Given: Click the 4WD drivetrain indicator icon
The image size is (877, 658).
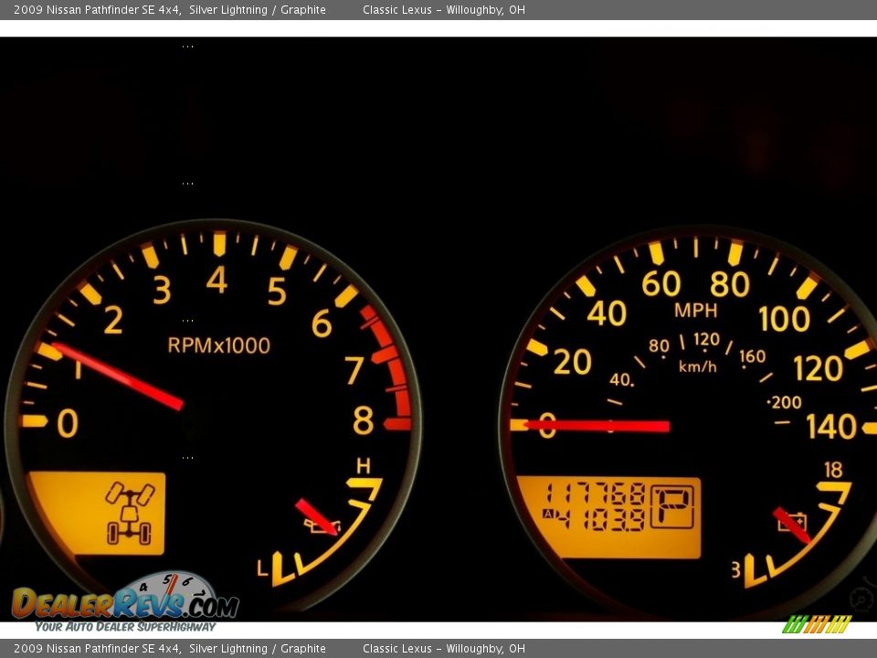Looking at the screenshot, I should pos(129,514).
